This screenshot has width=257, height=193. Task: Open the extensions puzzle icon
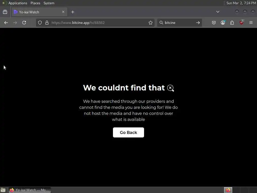(232, 23)
